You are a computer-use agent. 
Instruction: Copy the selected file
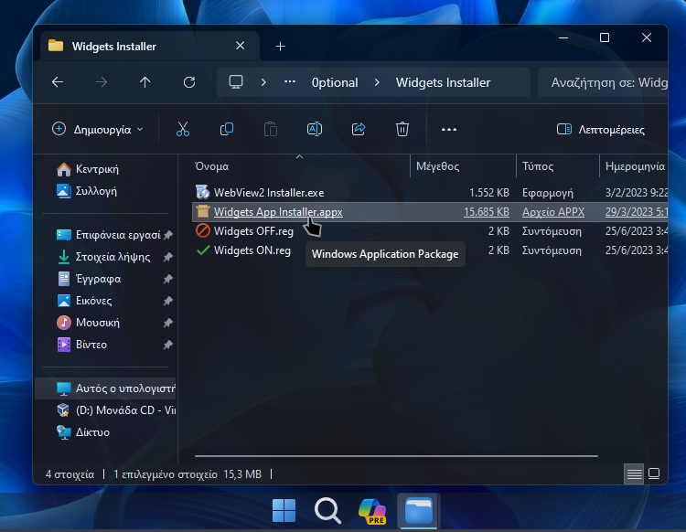(227, 130)
